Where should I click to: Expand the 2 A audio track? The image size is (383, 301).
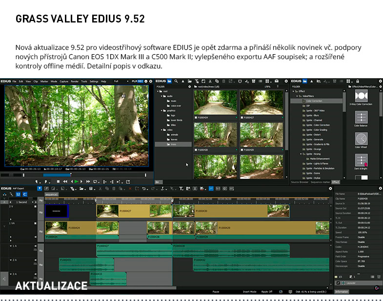11,260
